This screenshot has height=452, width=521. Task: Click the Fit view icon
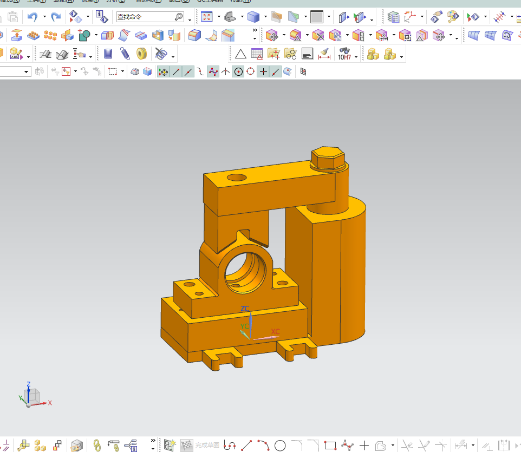coord(207,17)
